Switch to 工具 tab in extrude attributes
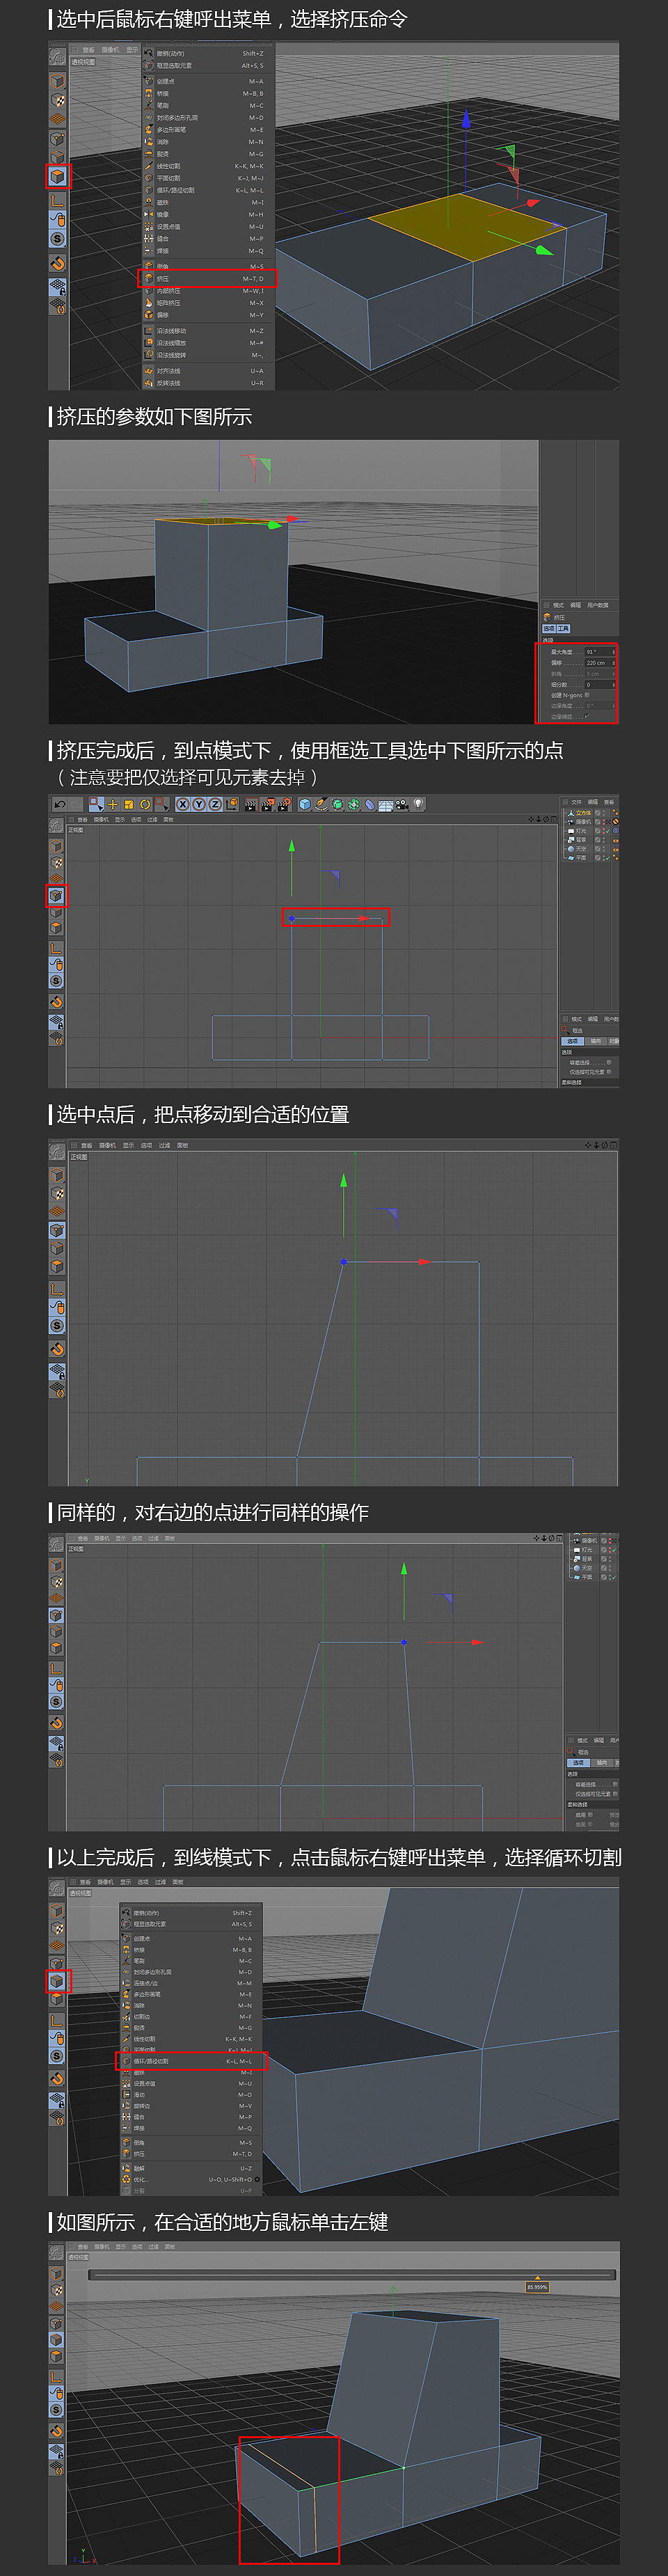 coord(564,629)
